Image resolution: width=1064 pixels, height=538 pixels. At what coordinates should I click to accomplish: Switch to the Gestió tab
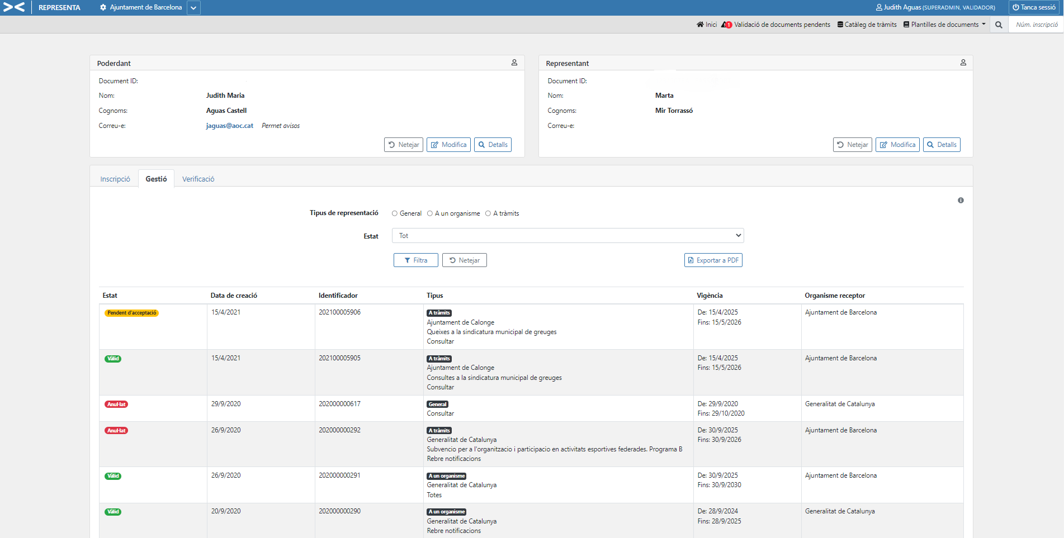pos(156,179)
